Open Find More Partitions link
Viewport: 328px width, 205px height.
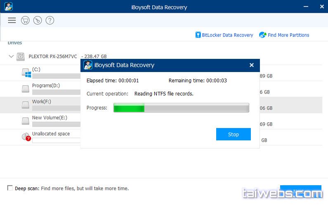[x=288, y=35]
